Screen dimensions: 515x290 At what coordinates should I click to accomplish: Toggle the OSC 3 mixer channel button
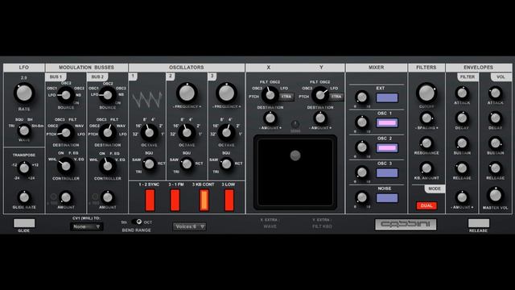(x=387, y=172)
